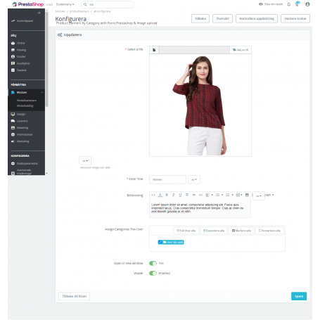Toggle the Open in new window switch
Image resolution: width=320 pixels, height=320 pixels.
click(x=153, y=263)
